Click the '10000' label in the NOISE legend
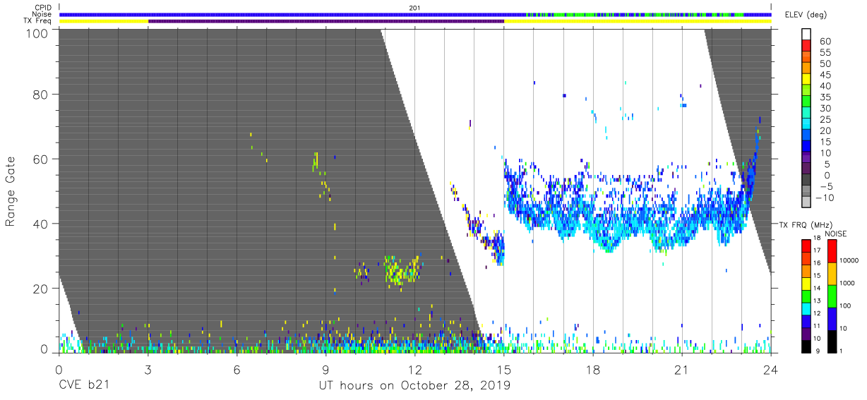This screenshot has height=400, width=867. tap(849, 261)
